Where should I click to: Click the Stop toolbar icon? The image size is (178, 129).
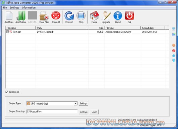81,15
